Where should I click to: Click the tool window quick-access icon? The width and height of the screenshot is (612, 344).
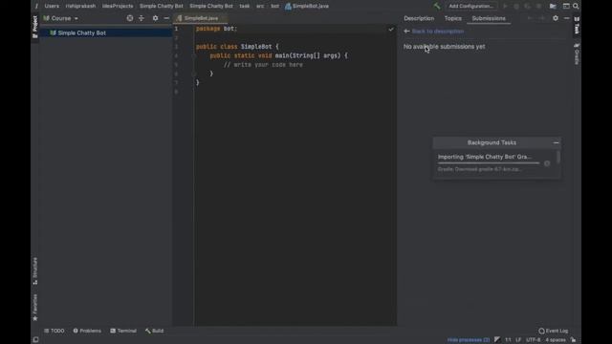35,340
